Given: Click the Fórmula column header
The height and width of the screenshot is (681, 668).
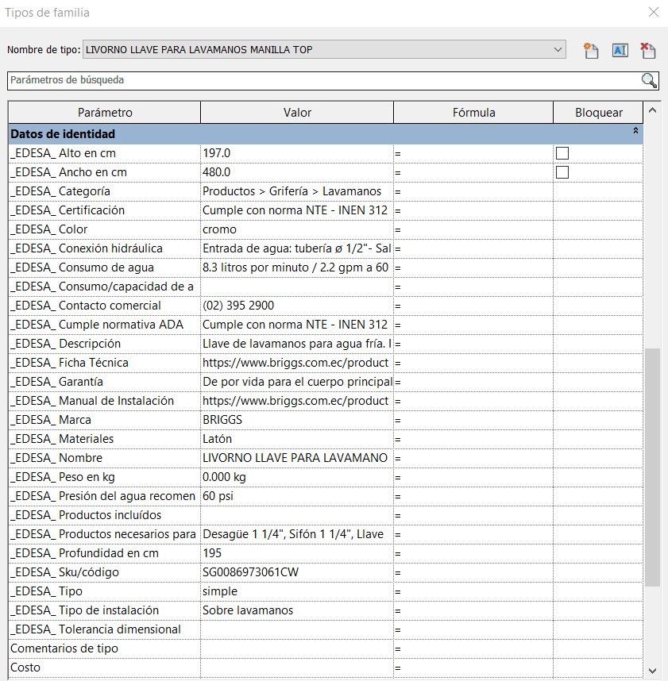Looking at the screenshot, I should (473, 113).
